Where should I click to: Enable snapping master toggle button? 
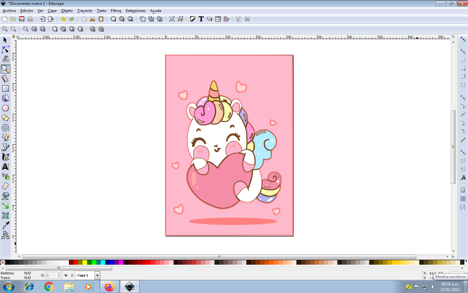pos(463,39)
